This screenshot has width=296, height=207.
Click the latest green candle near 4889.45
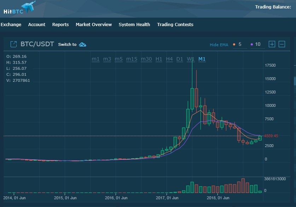coord(260,138)
